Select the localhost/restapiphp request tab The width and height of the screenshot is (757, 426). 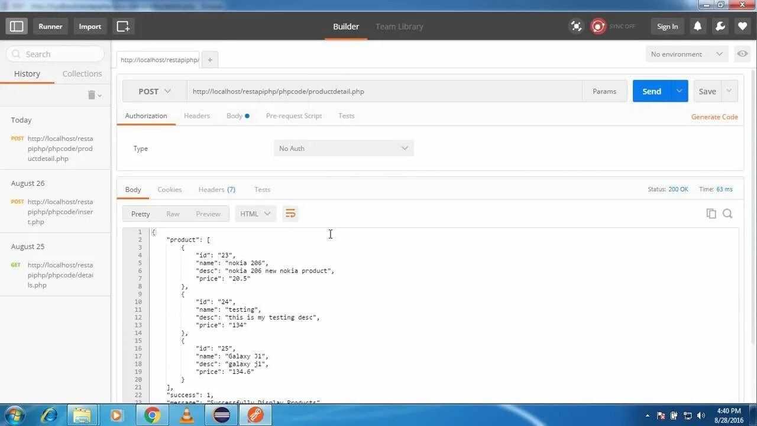[159, 60]
